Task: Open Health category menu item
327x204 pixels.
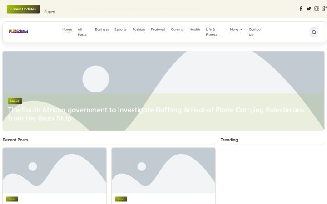Action: [195, 29]
